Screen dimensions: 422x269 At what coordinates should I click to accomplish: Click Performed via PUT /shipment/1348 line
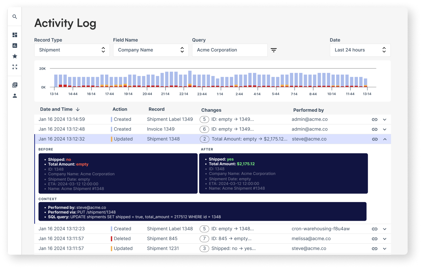82,212
